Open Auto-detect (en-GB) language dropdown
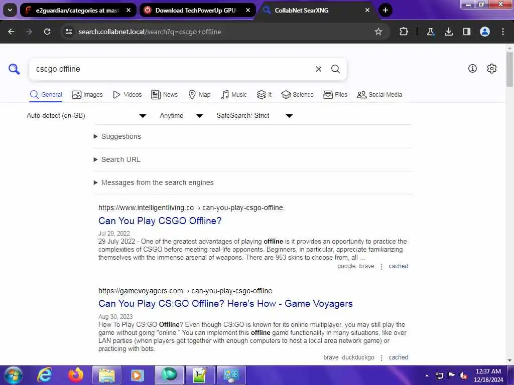 (x=86, y=116)
